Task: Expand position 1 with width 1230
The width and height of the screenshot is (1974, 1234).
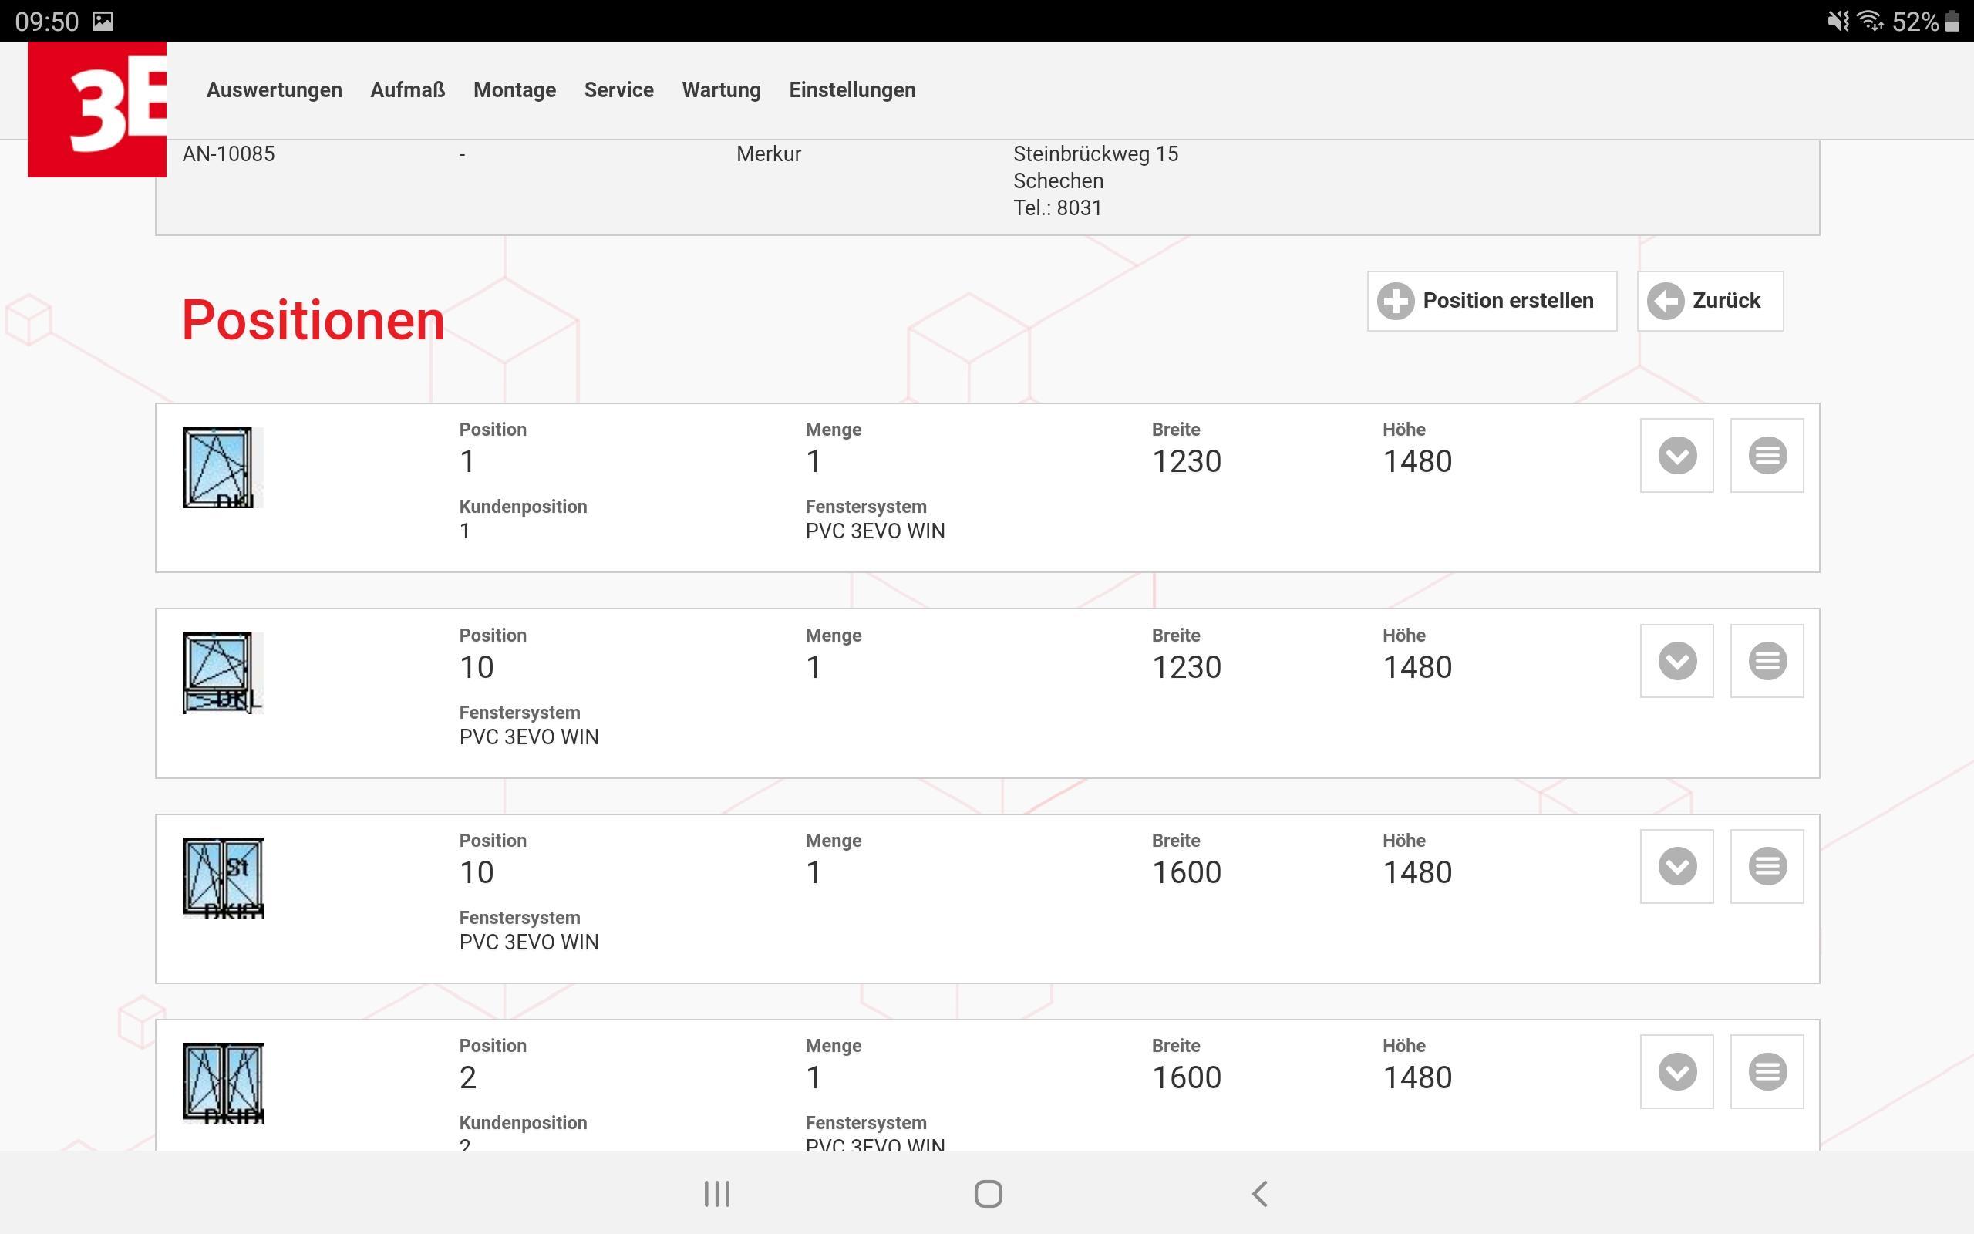Action: tap(1677, 455)
